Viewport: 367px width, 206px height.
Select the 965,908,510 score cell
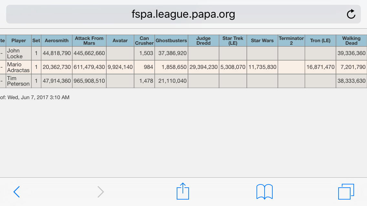click(x=89, y=81)
